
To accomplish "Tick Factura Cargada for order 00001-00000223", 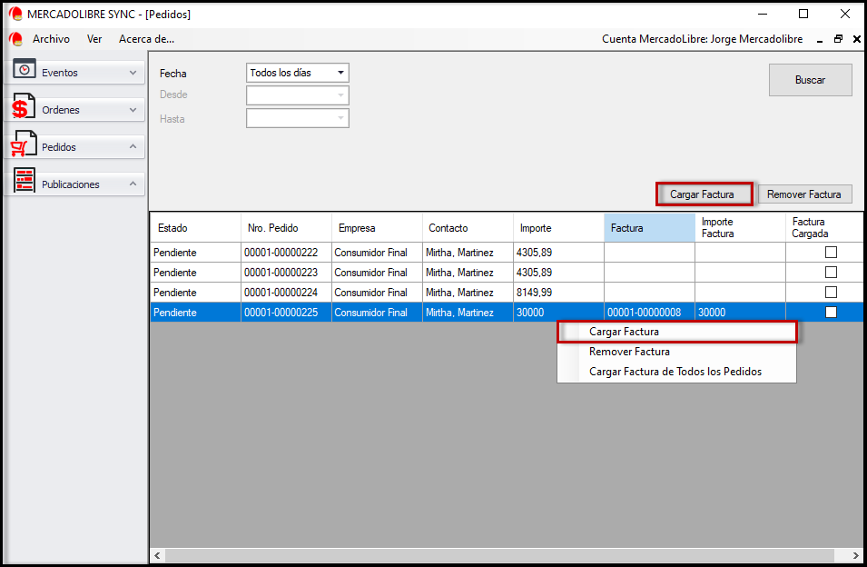I will [831, 273].
